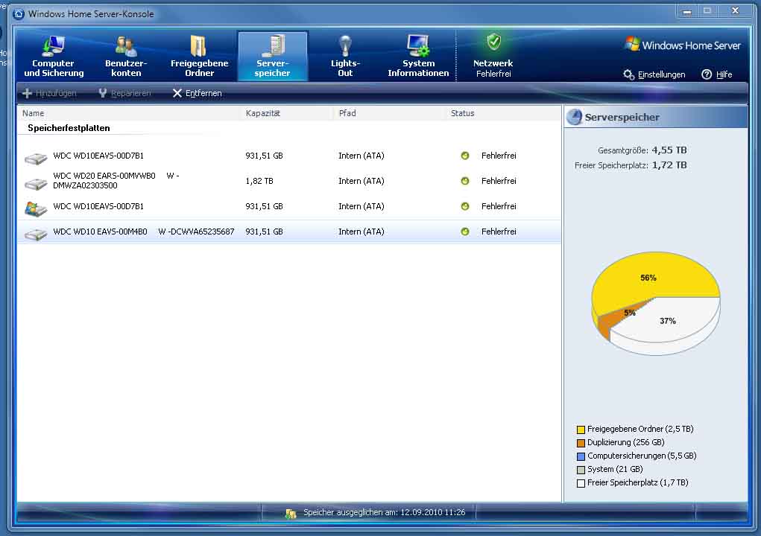This screenshot has width=761, height=536.
Task: Open the Lights-Out tab
Action: tap(345, 57)
